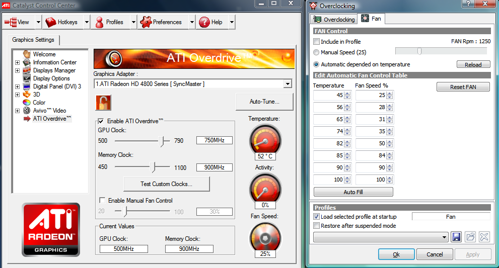
Task: Expand the Displays Manager tree node
Action: pos(18,70)
